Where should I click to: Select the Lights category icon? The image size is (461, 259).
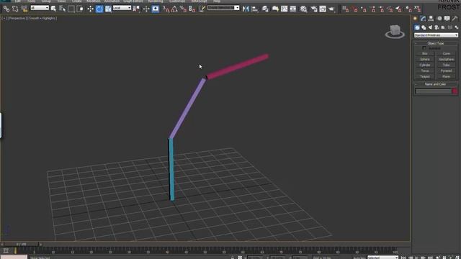pyautogui.click(x=431, y=27)
